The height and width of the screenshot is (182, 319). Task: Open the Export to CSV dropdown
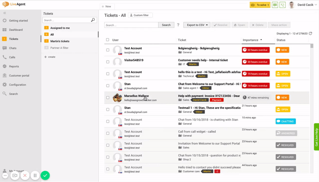[x=197, y=25]
